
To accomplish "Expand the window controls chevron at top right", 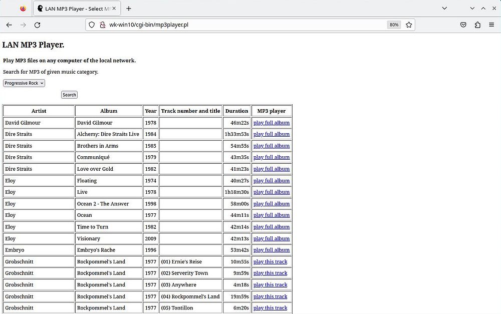I will [x=472, y=9].
